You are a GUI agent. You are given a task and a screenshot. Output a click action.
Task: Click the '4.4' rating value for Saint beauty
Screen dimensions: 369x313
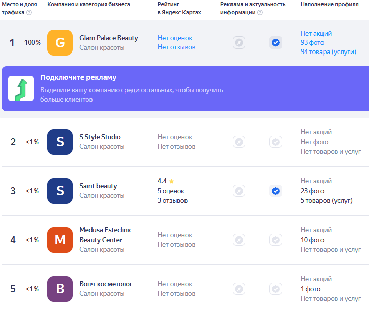(162, 181)
